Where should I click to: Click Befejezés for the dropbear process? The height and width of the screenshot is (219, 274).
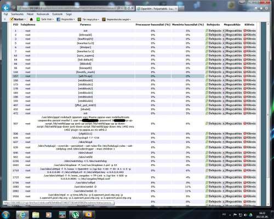[x=213, y=165]
